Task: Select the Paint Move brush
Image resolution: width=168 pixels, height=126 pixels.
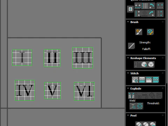Action: click(x=139, y=32)
